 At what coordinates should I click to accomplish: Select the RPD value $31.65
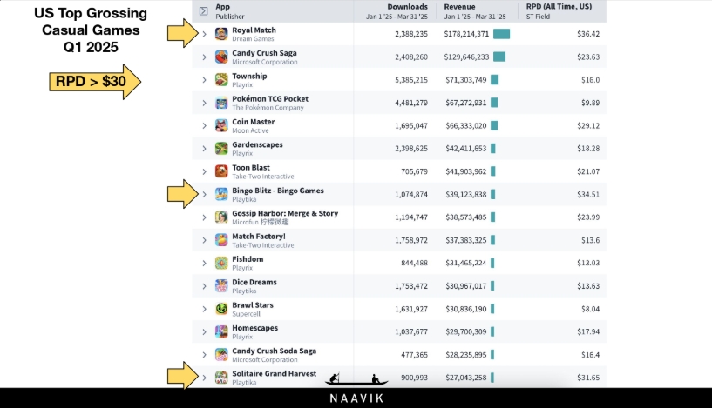click(588, 378)
